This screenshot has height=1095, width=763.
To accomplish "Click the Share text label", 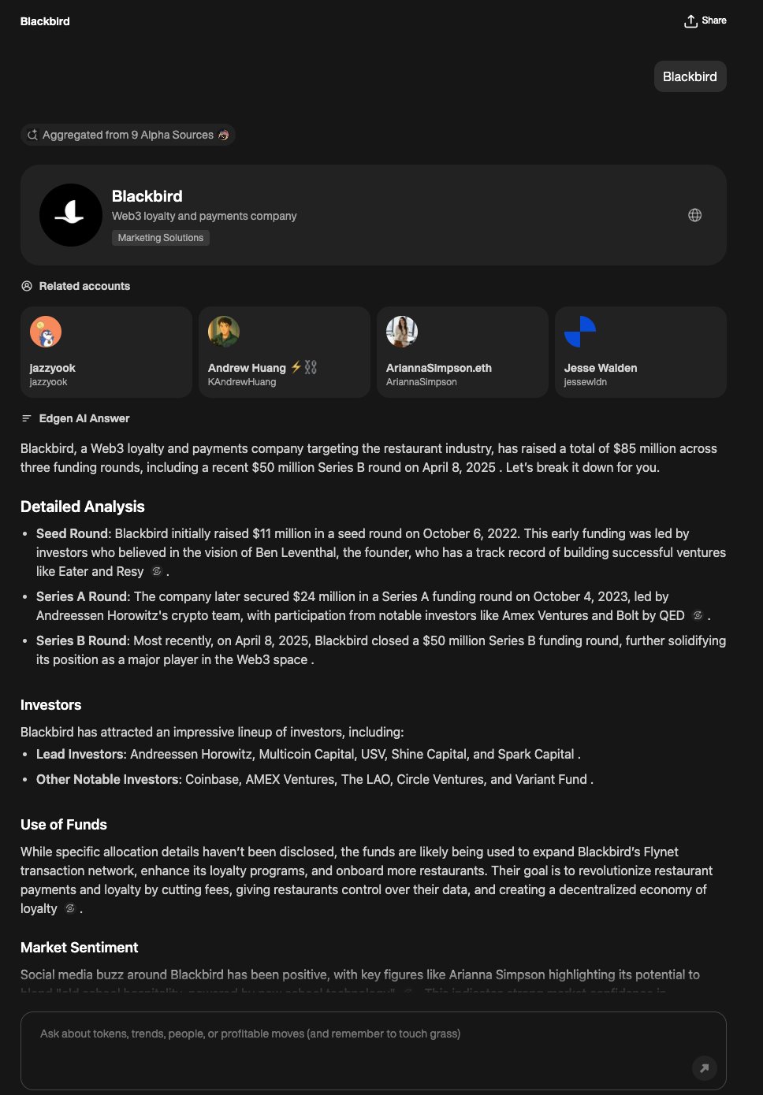I will click(714, 20).
